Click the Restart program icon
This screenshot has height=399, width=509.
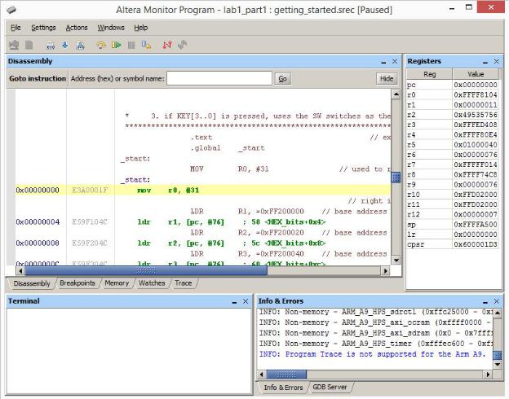coord(146,45)
